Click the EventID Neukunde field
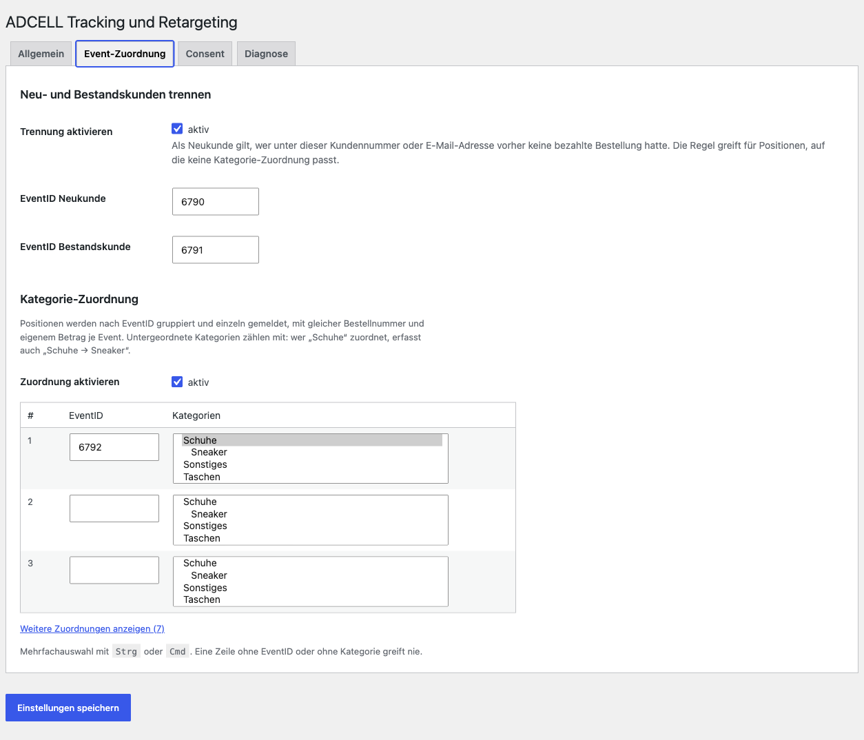The width and height of the screenshot is (864, 740). pos(216,202)
